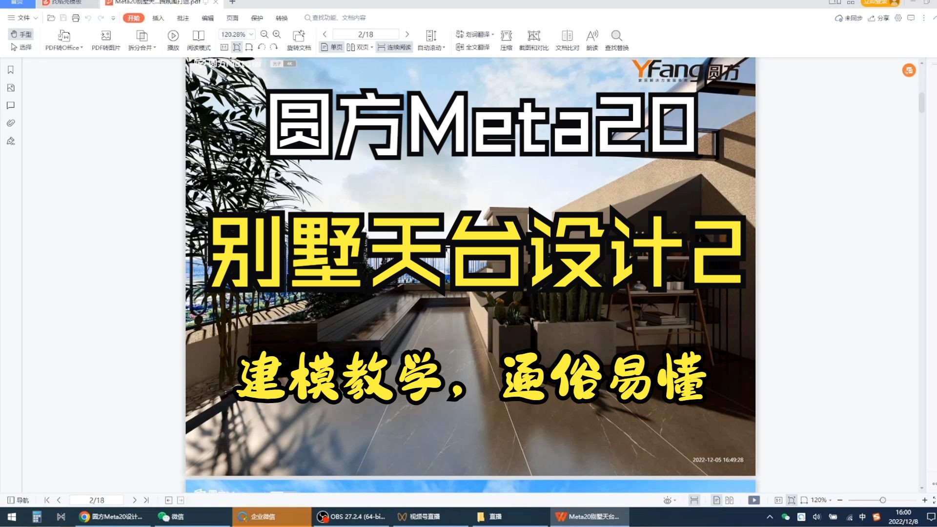The image size is (937, 527).
Task: Click the zoom slider handle
Action: click(x=882, y=500)
